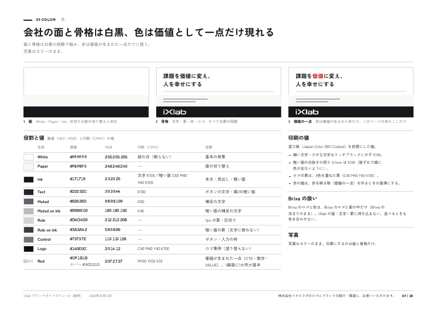This screenshot has width=437, height=309.
Task: Click the name cell Red
Action: tap(41, 262)
